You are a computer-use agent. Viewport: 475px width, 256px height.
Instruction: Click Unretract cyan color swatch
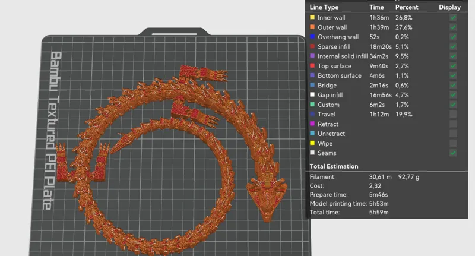pyautogui.click(x=312, y=133)
